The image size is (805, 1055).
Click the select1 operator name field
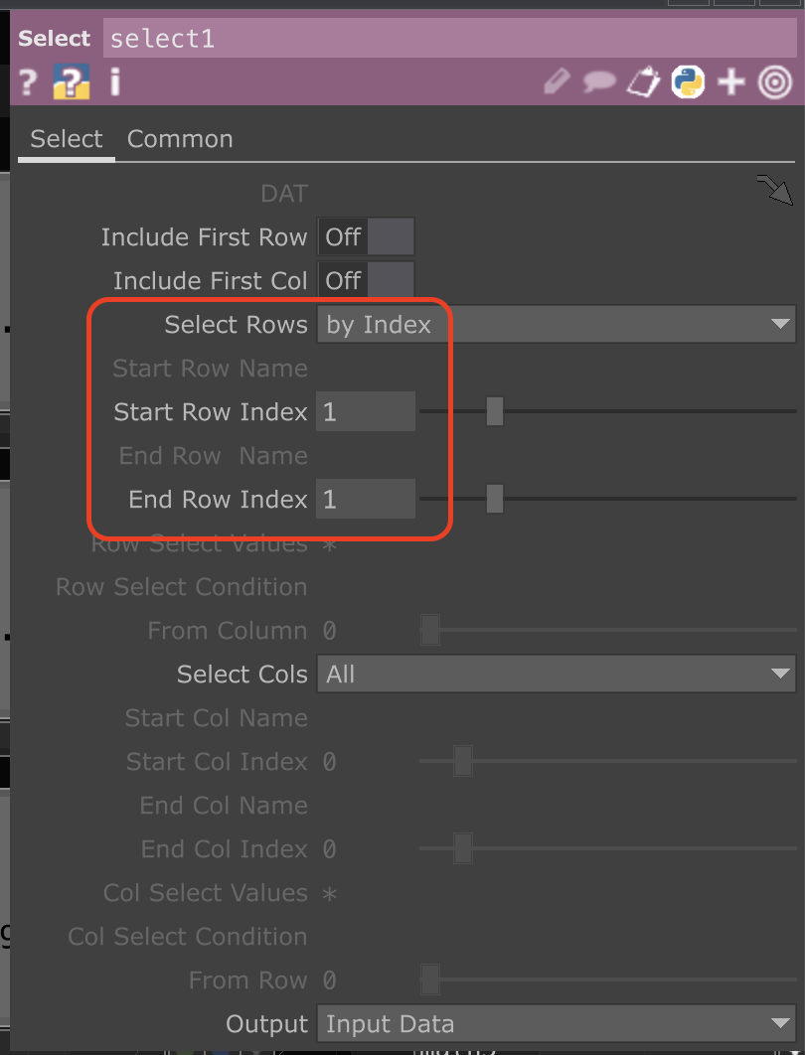[x=449, y=39]
